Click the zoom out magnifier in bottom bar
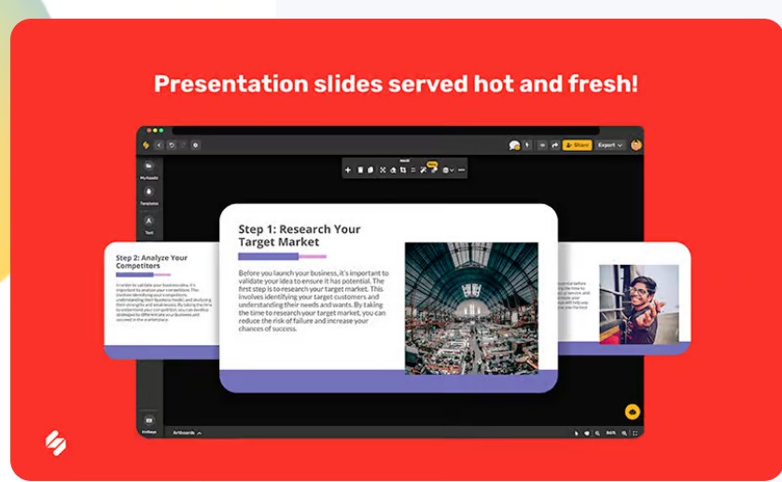The width and height of the screenshot is (782, 482). 597,434
